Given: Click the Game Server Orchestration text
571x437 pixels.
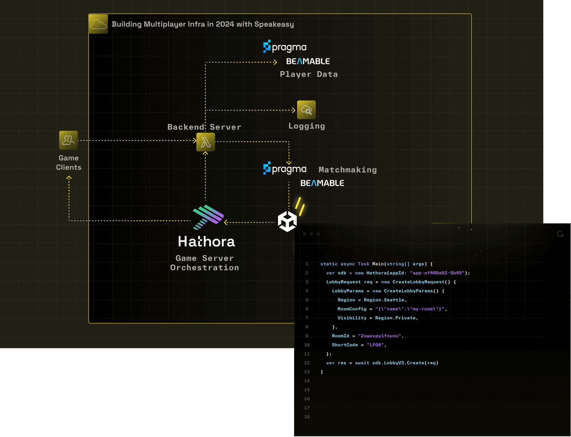Looking at the screenshot, I should 204,263.
